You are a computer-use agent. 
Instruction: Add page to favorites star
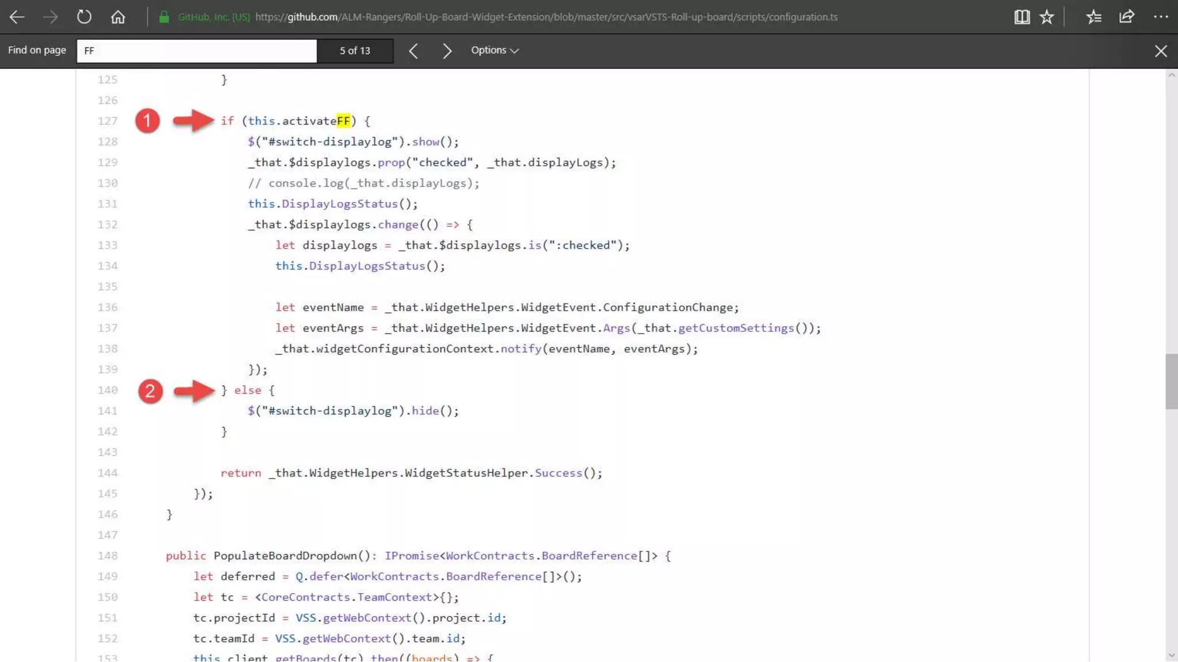click(x=1047, y=17)
